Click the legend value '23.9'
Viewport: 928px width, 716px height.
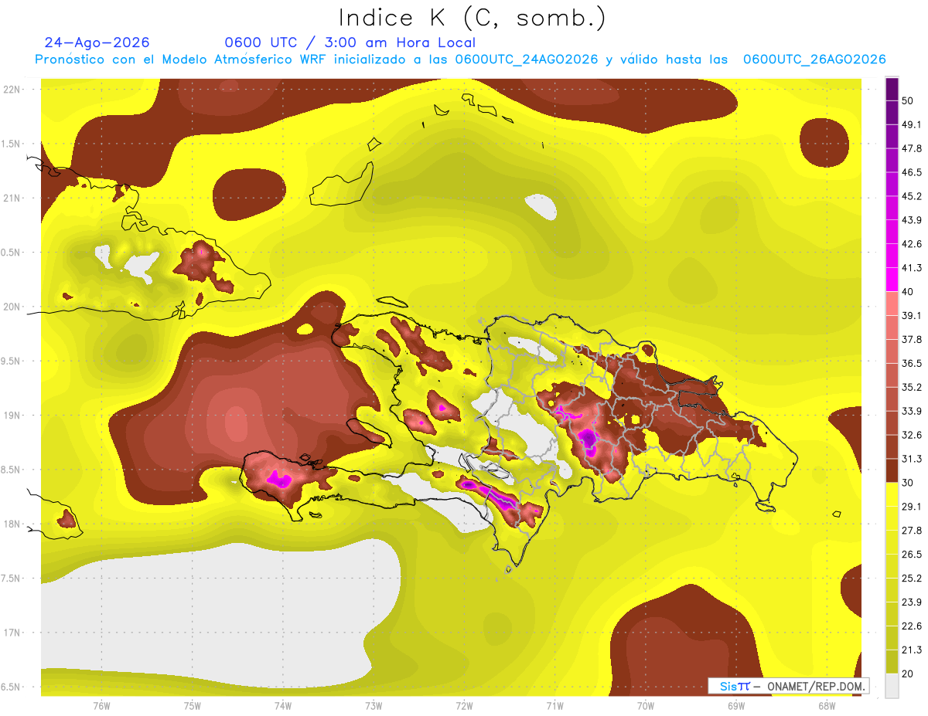click(912, 602)
